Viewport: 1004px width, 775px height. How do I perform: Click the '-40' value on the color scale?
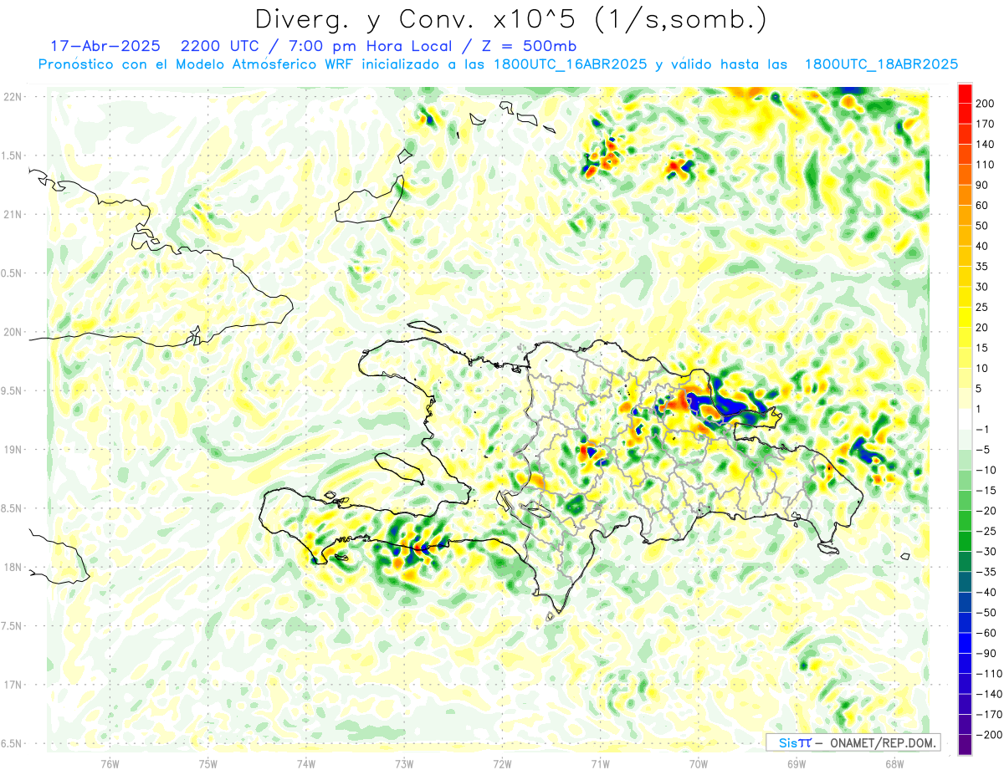pyautogui.click(x=985, y=593)
